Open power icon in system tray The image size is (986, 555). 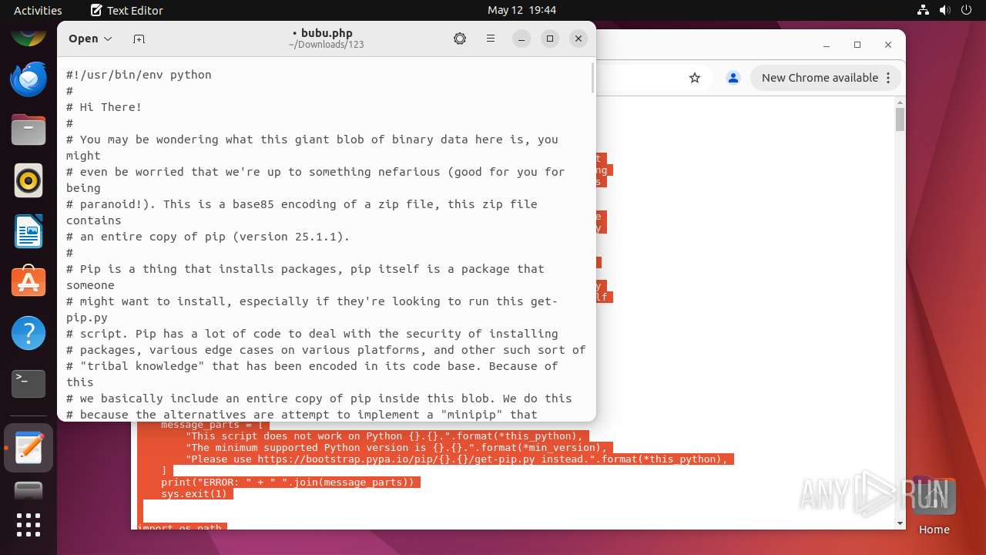coord(966,10)
